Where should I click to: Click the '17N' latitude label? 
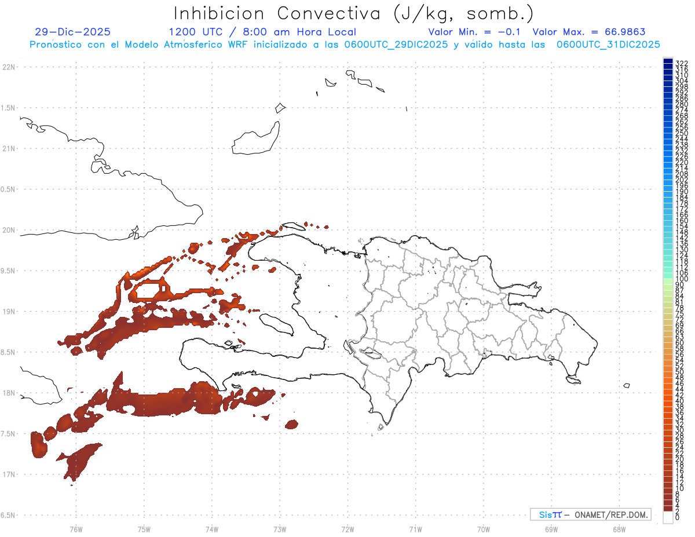(x=8, y=474)
